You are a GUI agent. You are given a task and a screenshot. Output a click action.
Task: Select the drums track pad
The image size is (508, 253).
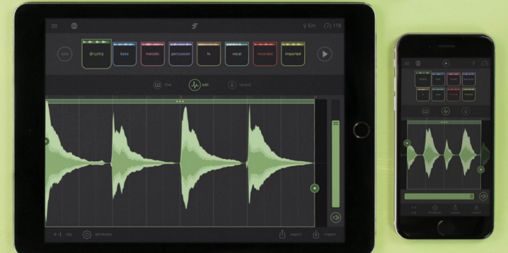click(96, 54)
